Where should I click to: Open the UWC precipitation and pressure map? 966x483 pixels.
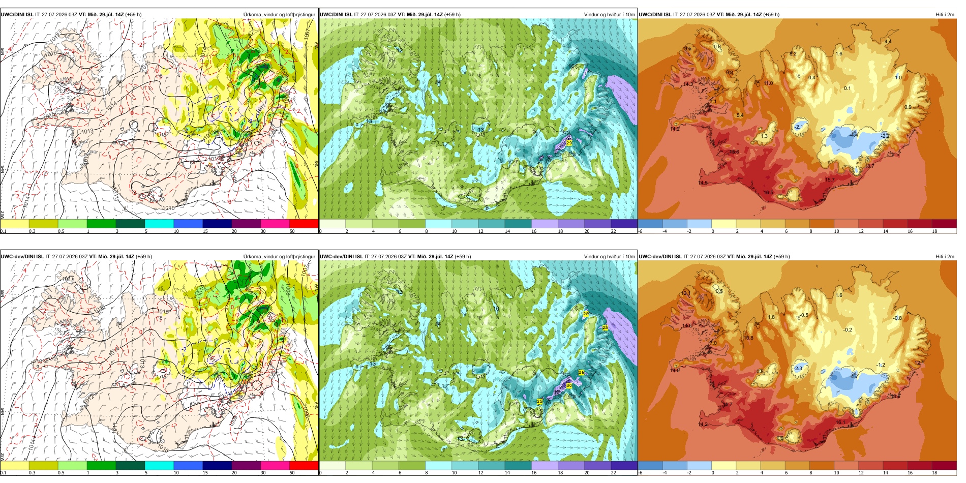coord(159,119)
